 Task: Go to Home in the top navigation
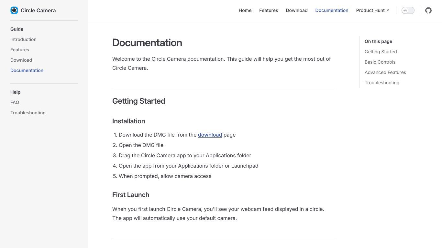245,10
